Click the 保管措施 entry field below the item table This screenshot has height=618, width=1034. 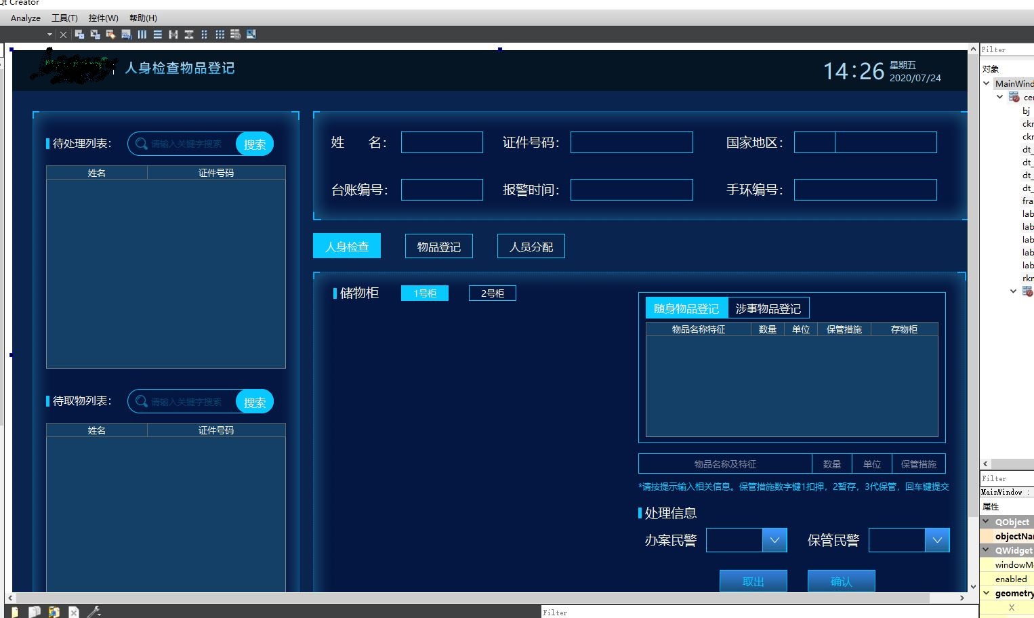coord(919,464)
